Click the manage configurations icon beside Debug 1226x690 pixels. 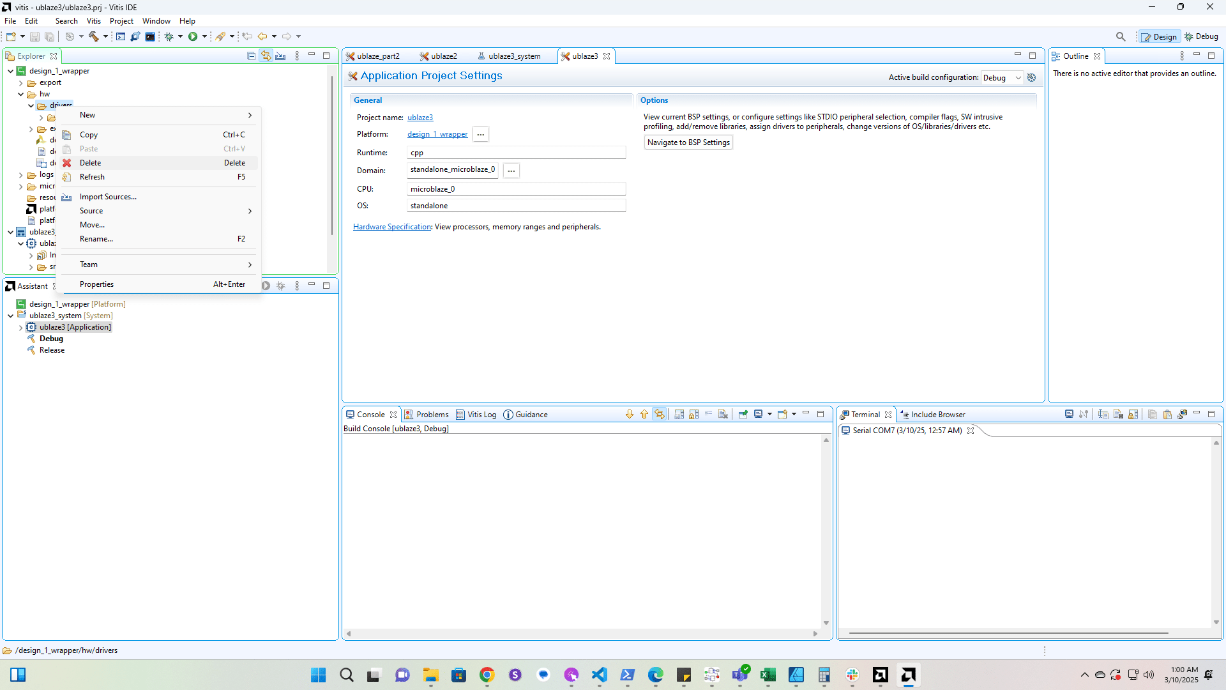click(x=1031, y=77)
